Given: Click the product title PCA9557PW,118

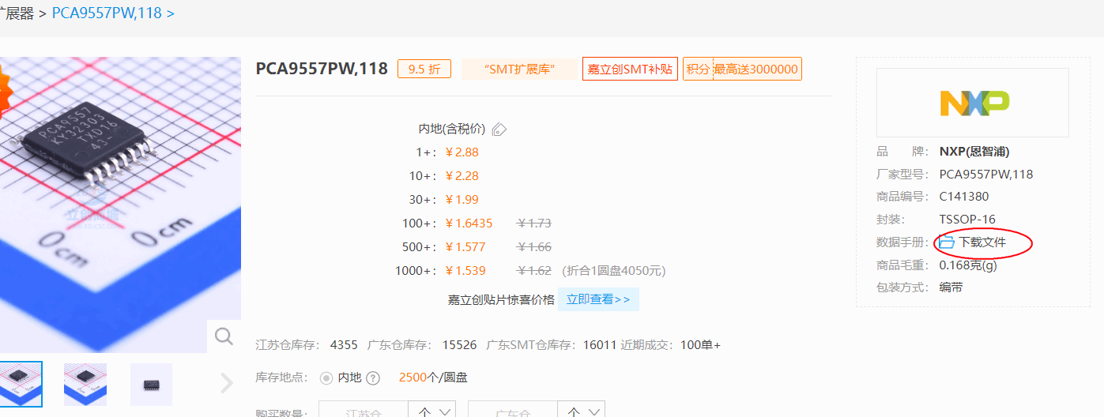Looking at the screenshot, I should coord(322,69).
